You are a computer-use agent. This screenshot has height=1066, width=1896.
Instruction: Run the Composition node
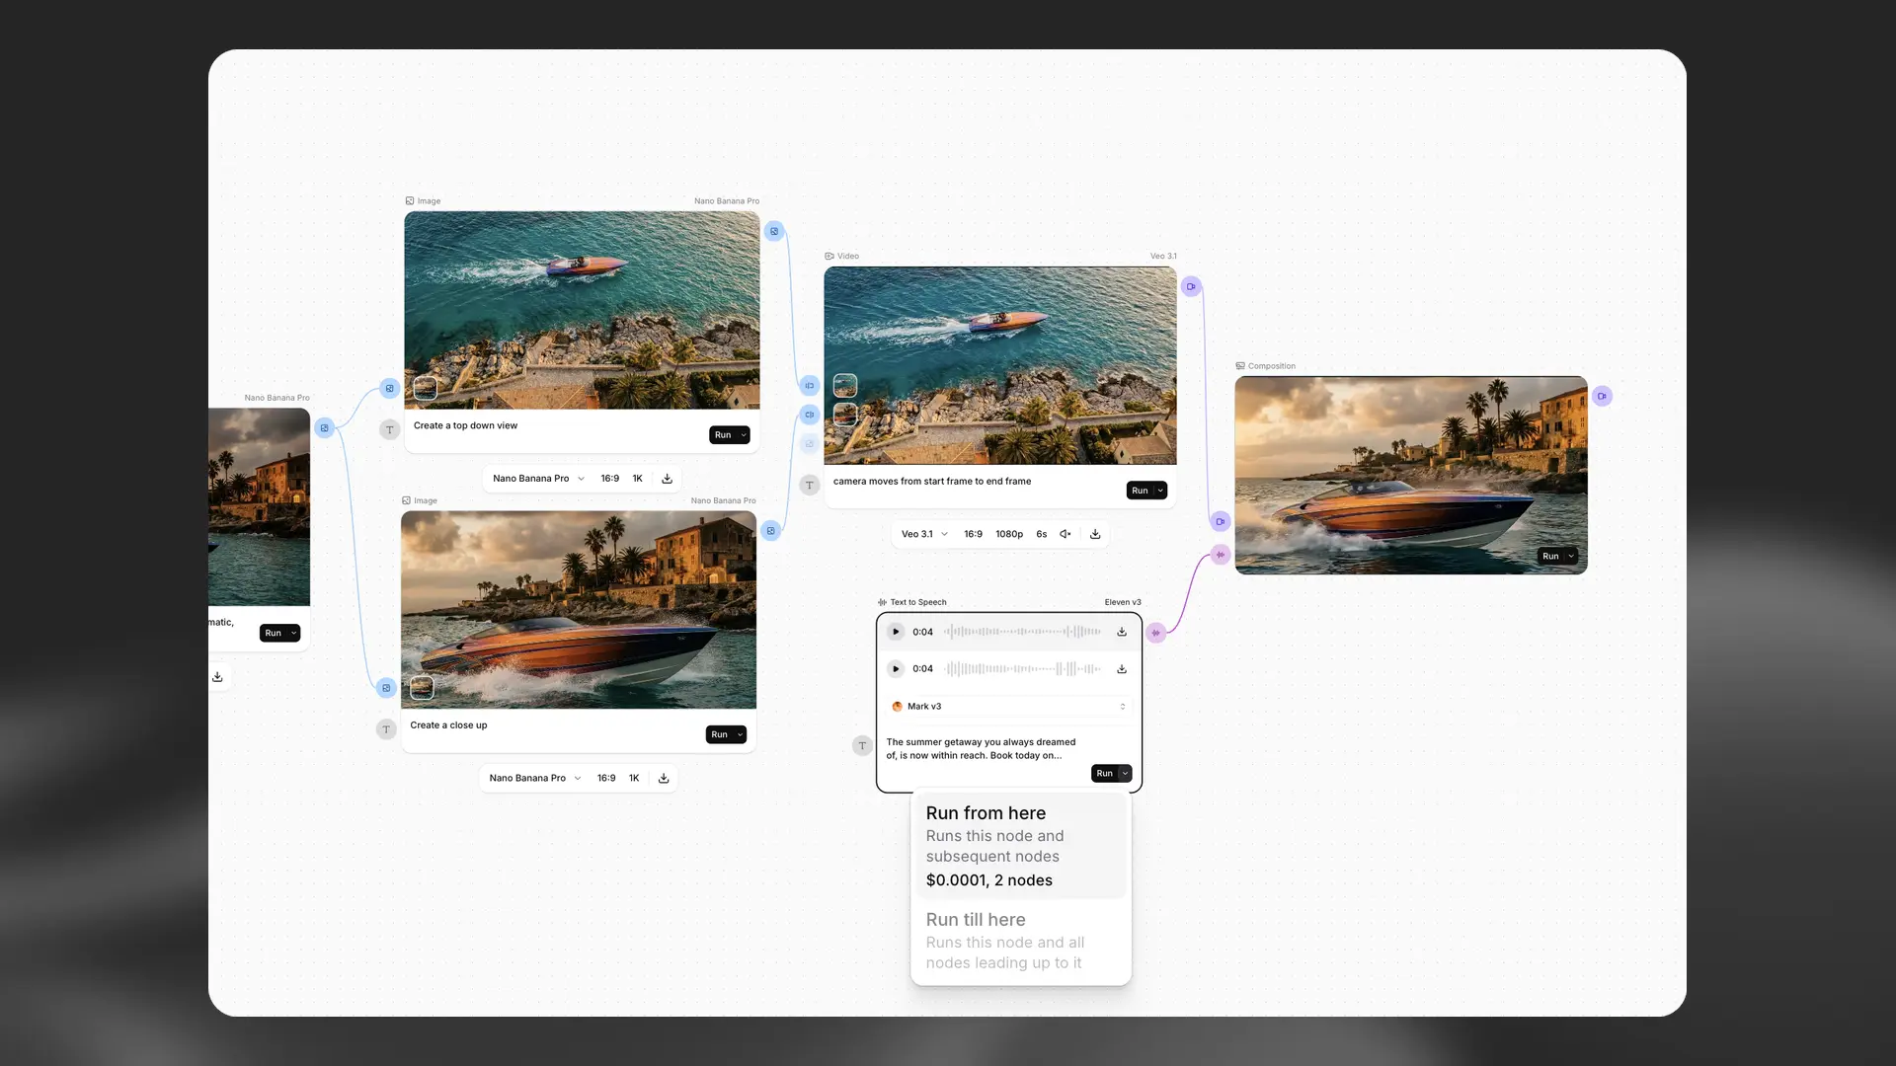tap(1550, 556)
